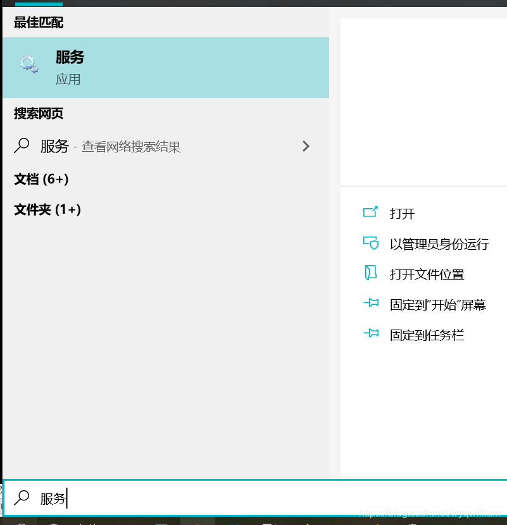Click the 最佳匹配 heading
This screenshot has height=525, width=507.
pos(39,22)
